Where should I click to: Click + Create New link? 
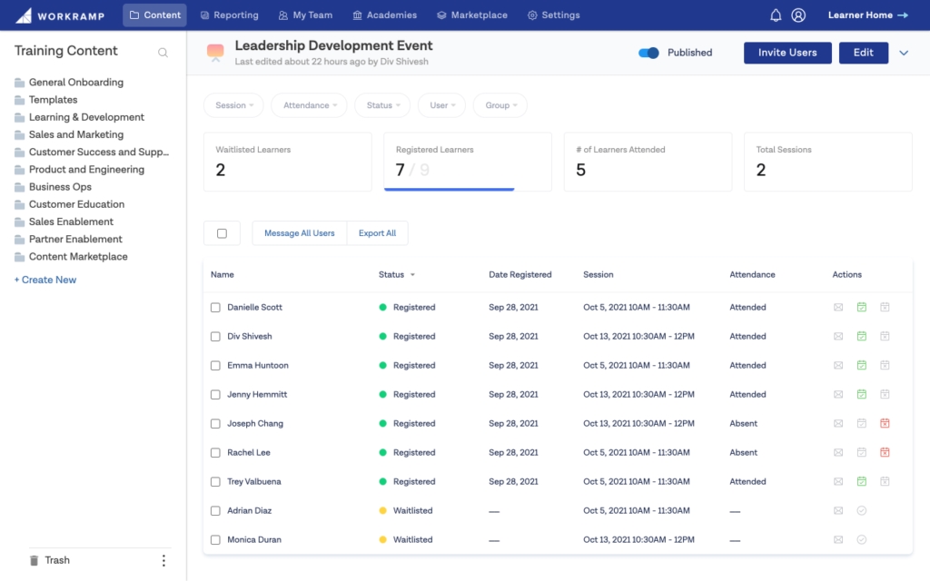45,280
